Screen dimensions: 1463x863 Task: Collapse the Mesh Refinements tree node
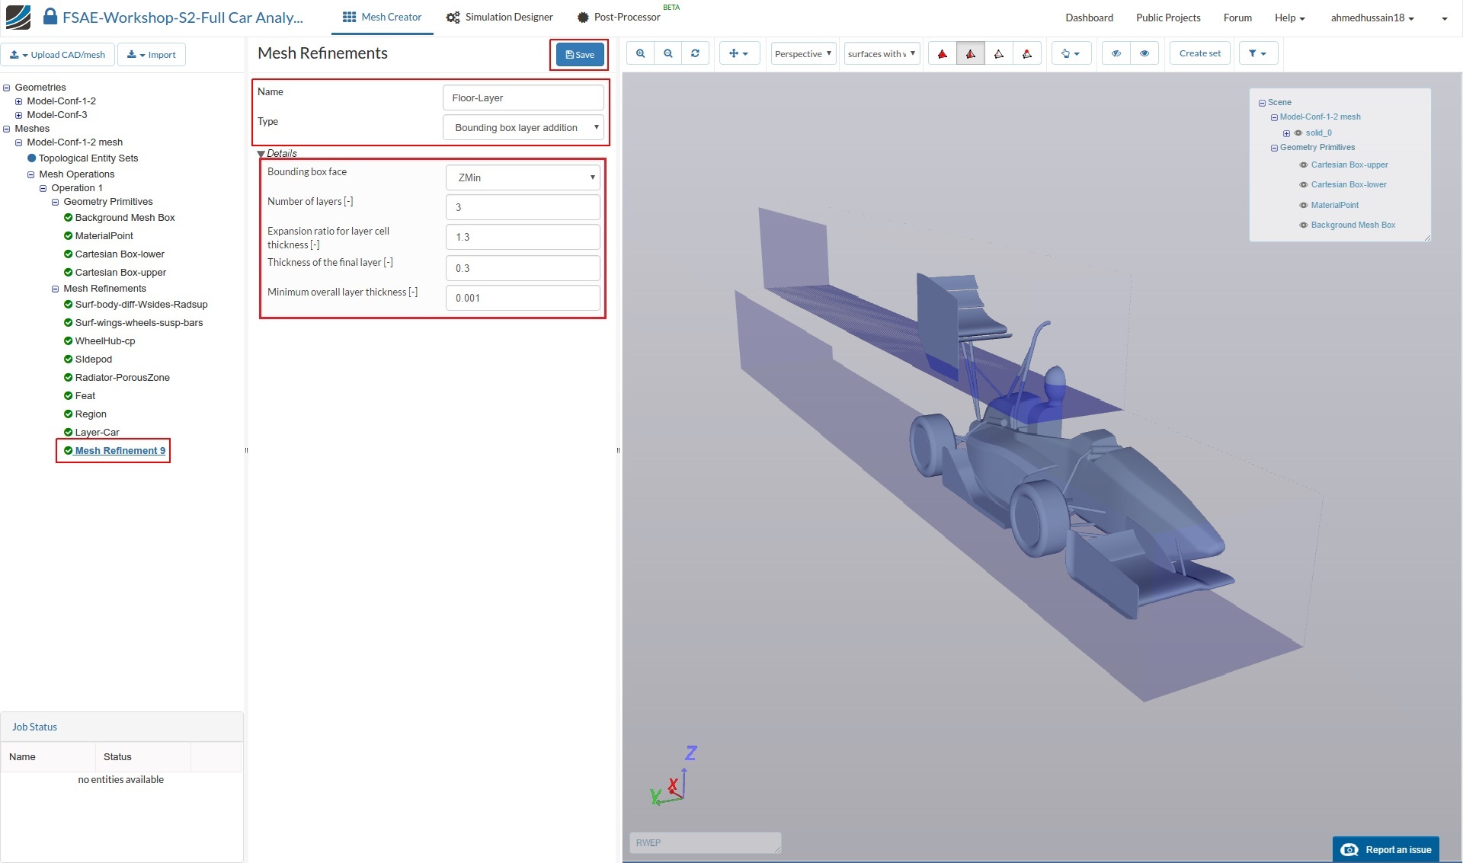[x=55, y=289]
